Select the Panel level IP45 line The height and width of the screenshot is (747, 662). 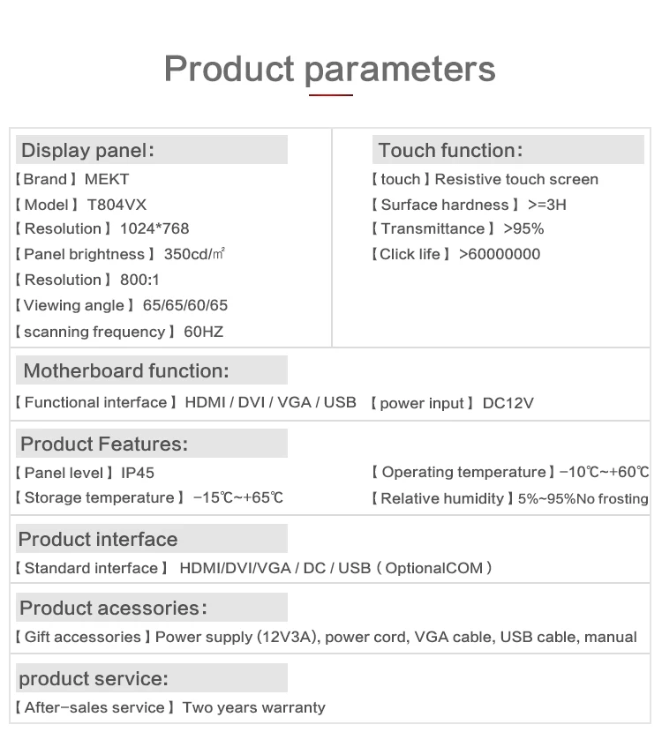85,473
